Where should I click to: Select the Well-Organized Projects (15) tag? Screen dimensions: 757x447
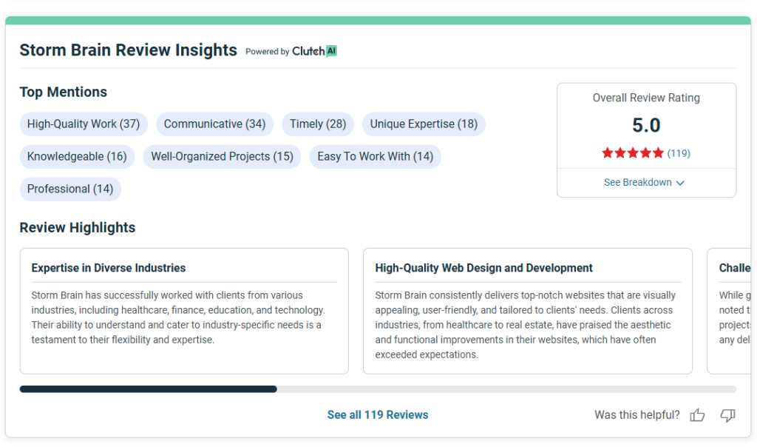pyautogui.click(x=222, y=157)
